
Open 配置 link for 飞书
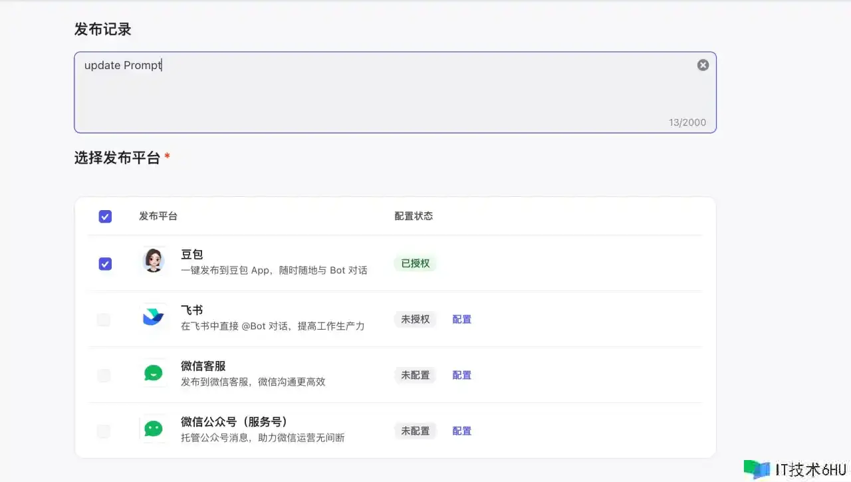(462, 319)
